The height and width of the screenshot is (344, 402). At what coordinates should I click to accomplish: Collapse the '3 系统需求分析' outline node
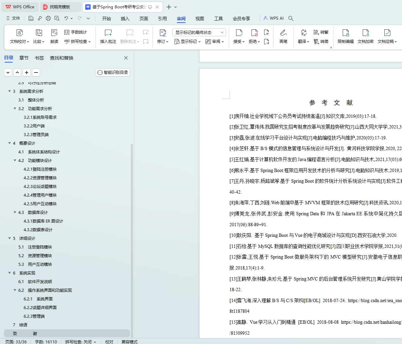10,91
